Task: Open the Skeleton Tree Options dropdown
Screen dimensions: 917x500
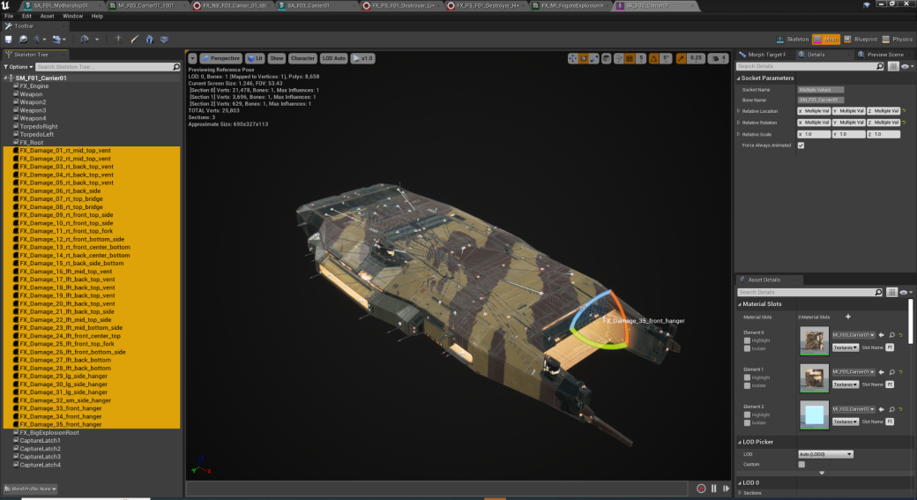Action: click(x=18, y=67)
